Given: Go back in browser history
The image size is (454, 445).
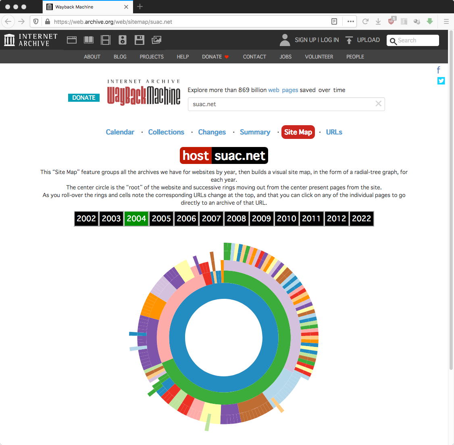Looking at the screenshot, I should [8, 21].
